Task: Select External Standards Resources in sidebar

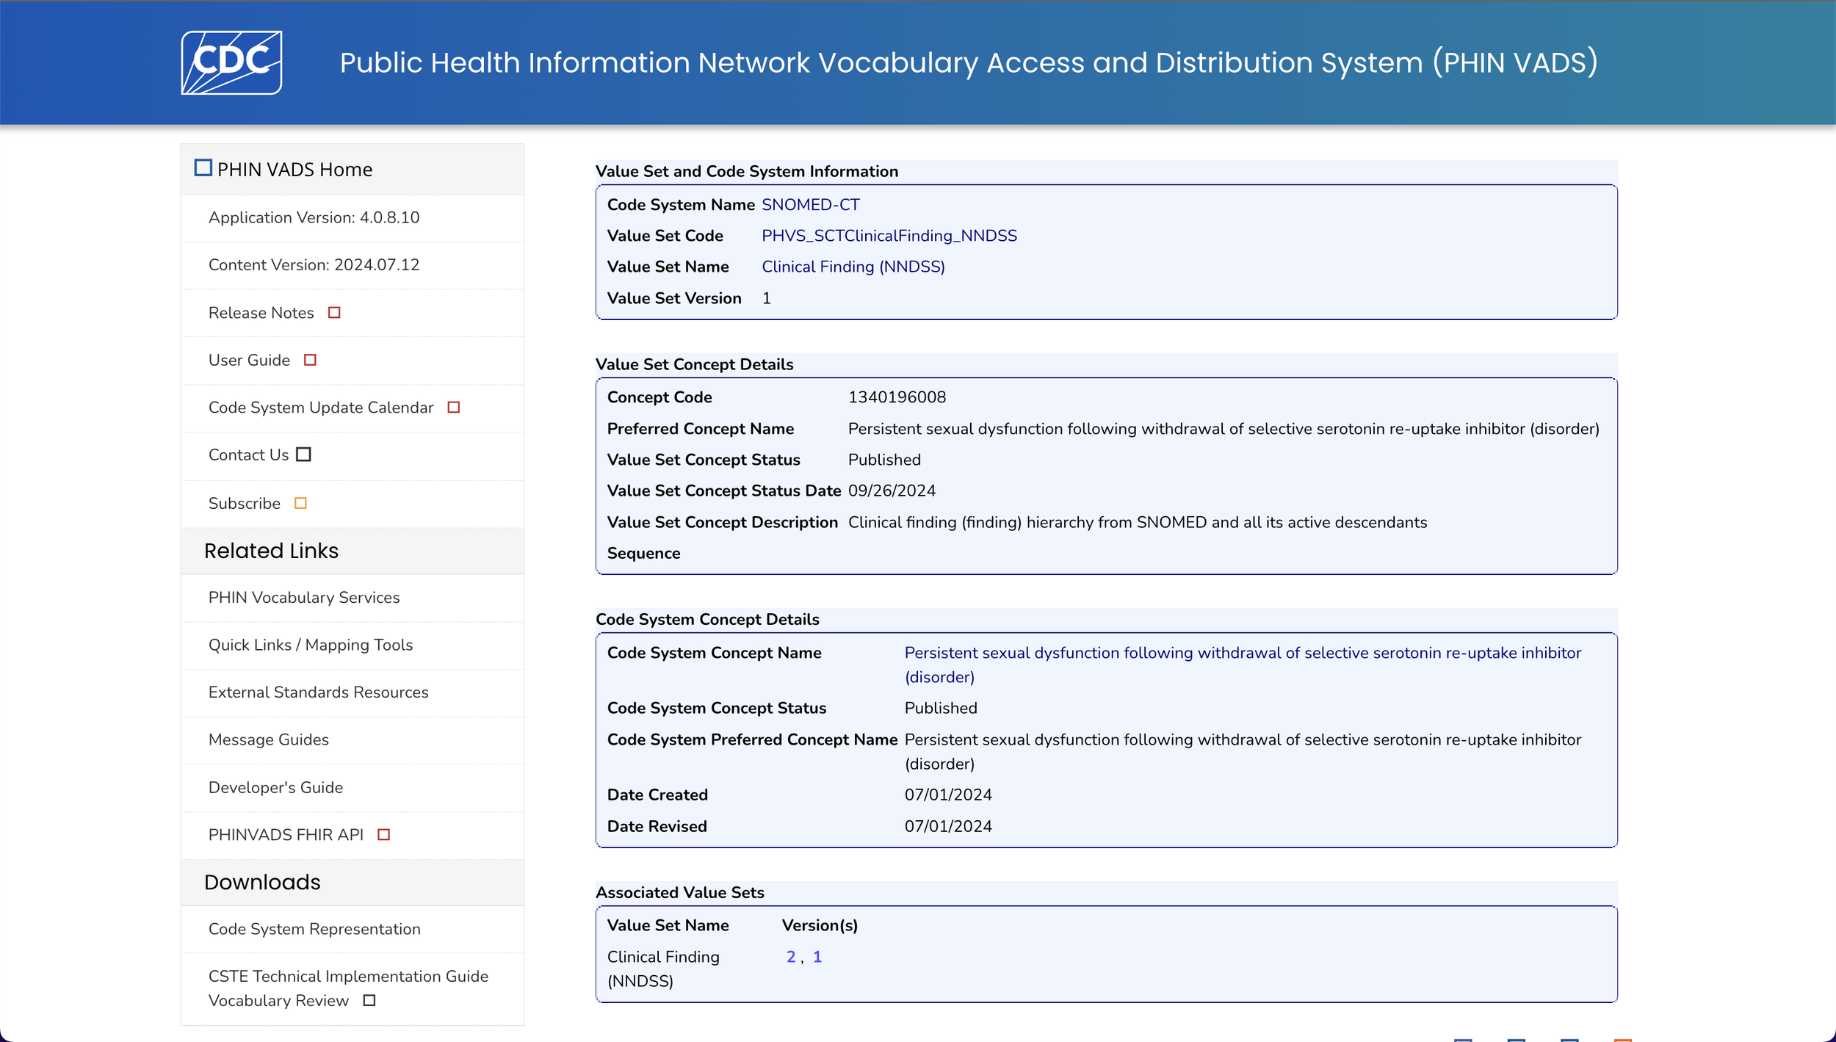Action: point(318,692)
